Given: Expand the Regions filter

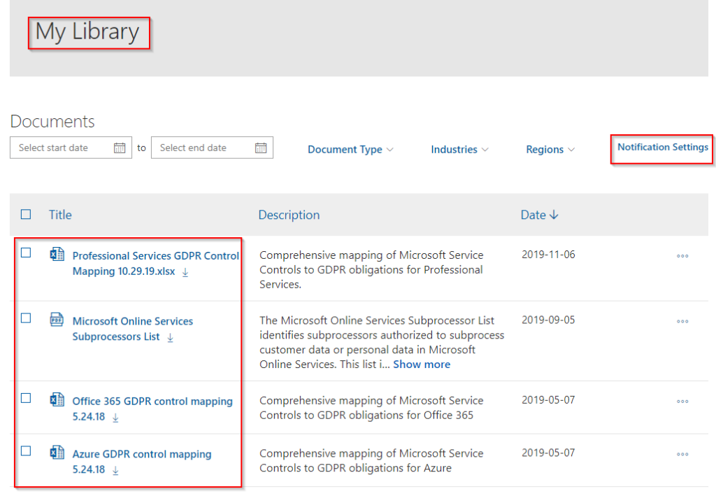Looking at the screenshot, I should 550,150.
